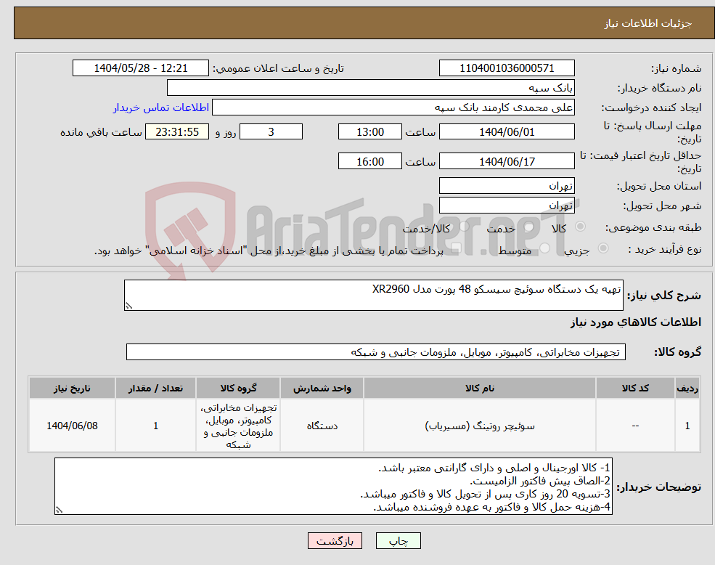This screenshot has width=715, height=565.
Task: Click the بازگشت (back) button
Action: click(x=335, y=541)
